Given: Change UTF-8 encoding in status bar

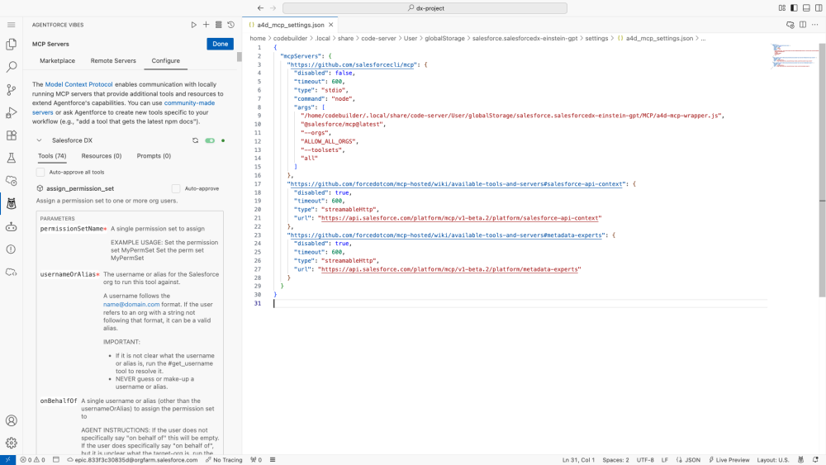Looking at the screenshot, I should point(645,460).
